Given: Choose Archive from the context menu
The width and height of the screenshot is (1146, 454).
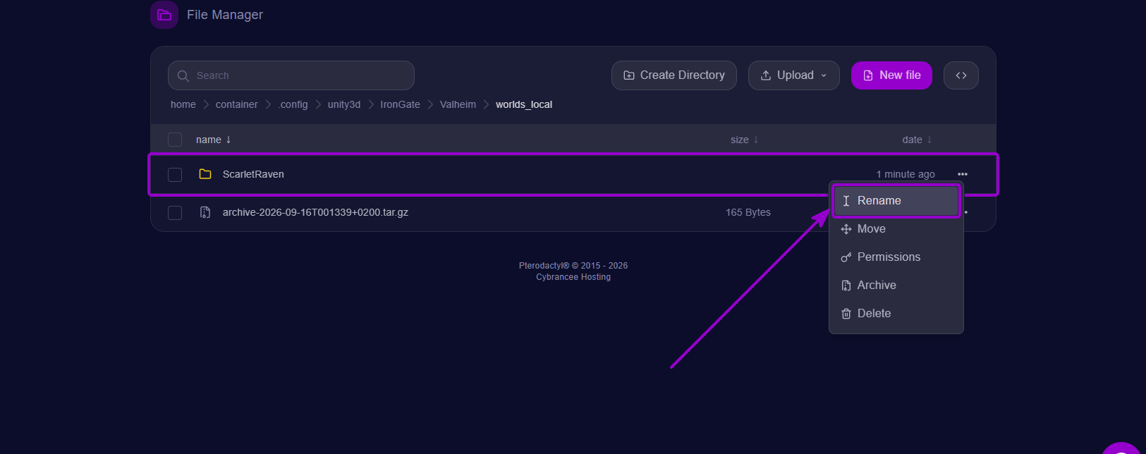Looking at the screenshot, I should coord(896,286).
